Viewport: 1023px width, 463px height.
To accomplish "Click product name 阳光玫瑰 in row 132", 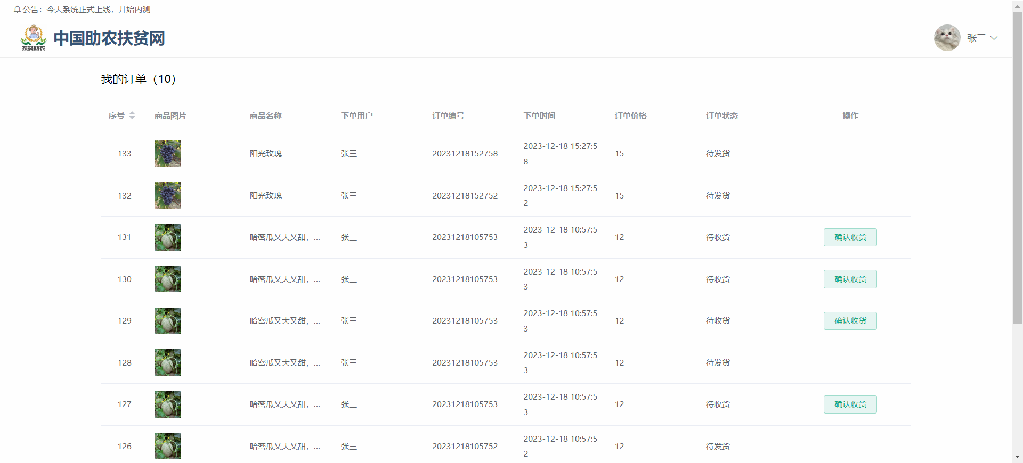I will pos(266,196).
